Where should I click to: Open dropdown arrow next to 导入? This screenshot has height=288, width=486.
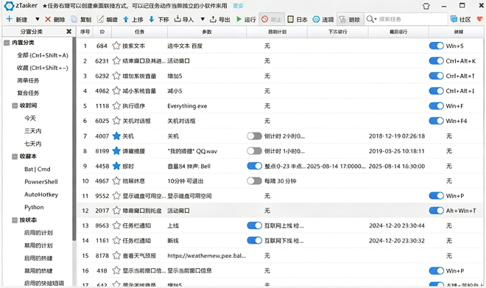click(202, 19)
